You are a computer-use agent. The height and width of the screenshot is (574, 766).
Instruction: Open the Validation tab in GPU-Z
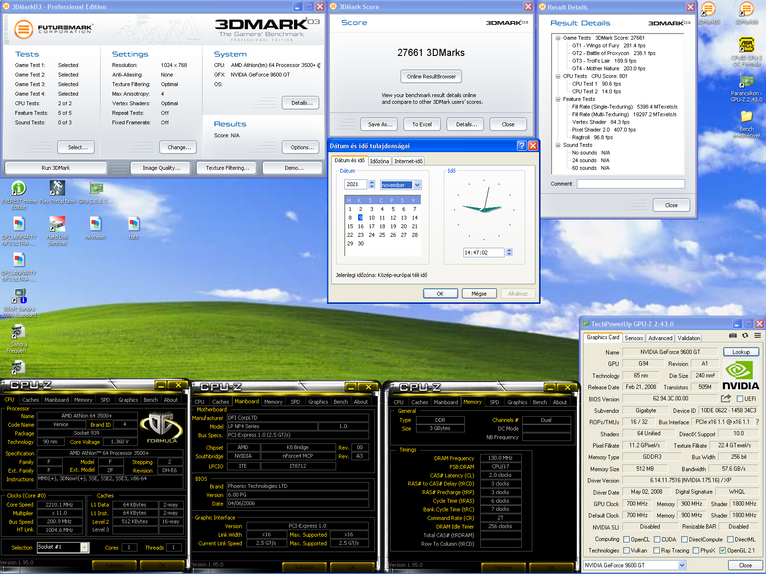[x=688, y=338]
